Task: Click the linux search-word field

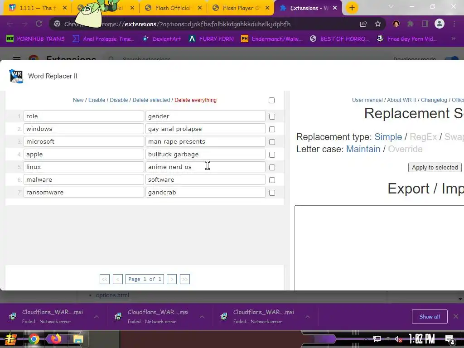Action: pyautogui.click(x=84, y=167)
